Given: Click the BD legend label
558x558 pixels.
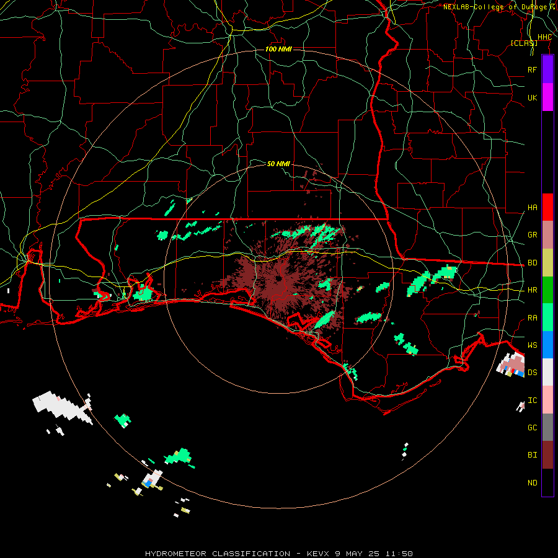Looking at the screenshot, I should tap(532, 263).
